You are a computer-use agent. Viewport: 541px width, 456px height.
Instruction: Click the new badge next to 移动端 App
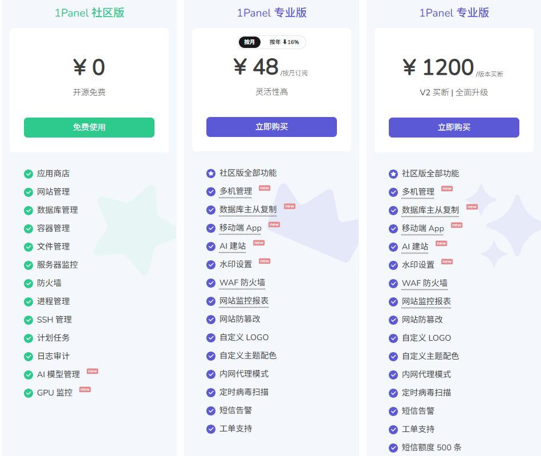click(x=274, y=224)
